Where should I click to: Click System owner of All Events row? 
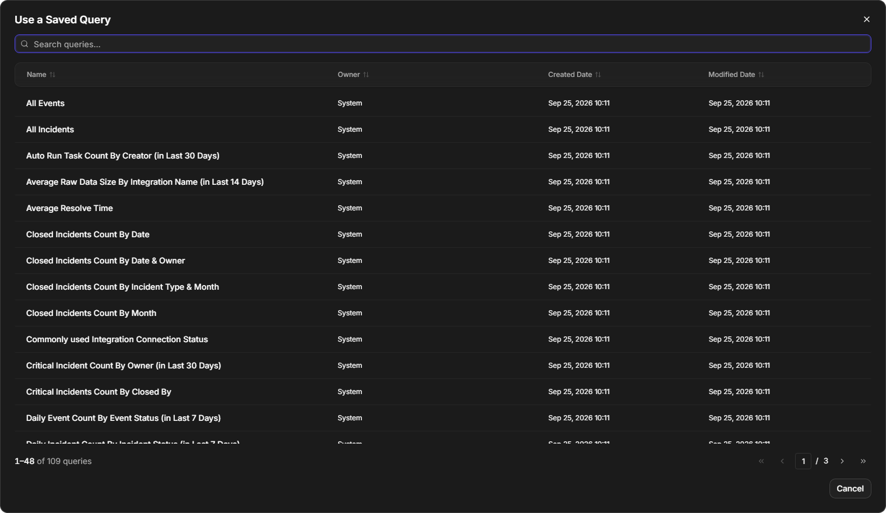pos(350,103)
